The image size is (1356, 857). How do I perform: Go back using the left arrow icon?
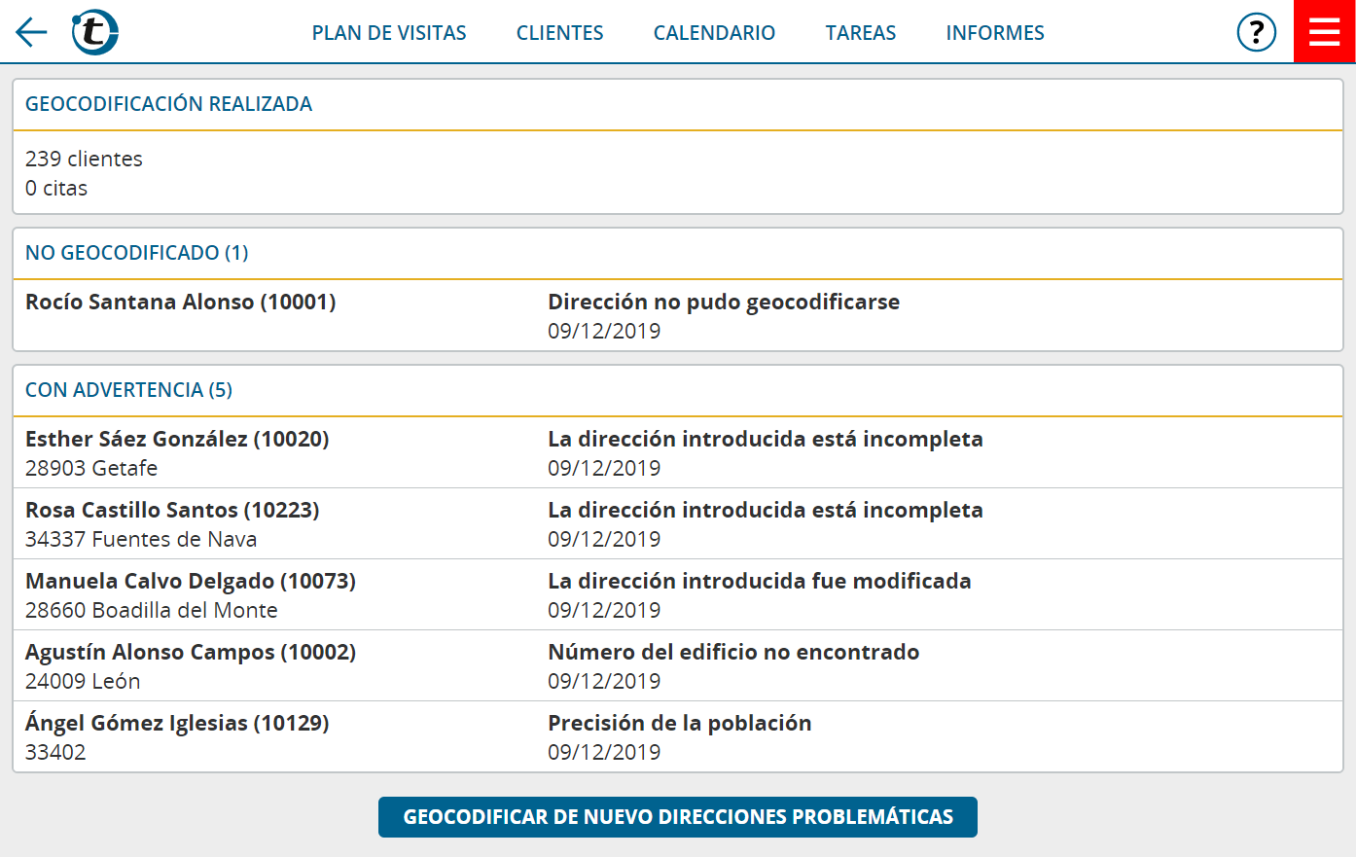point(31,32)
